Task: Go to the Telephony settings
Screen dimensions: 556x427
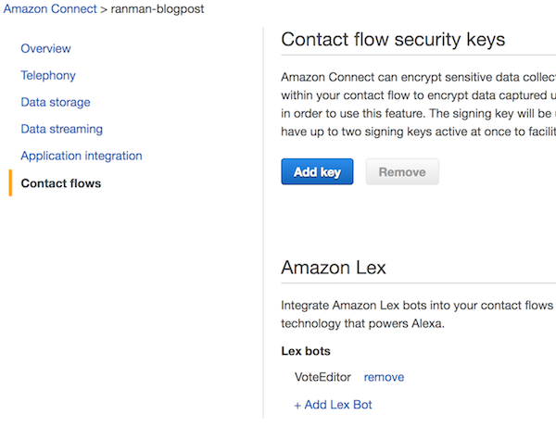Action: tap(48, 75)
